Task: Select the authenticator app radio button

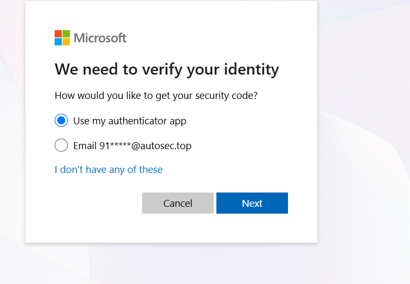Action: pyautogui.click(x=61, y=121)
